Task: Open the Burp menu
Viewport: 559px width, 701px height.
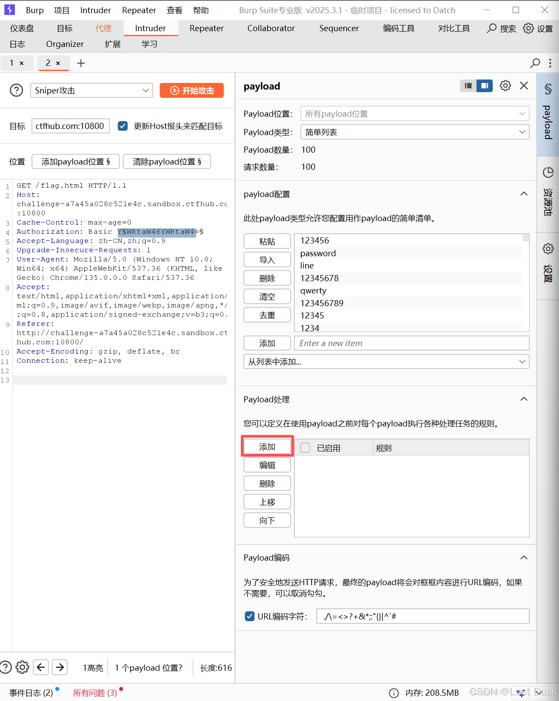Action: pyautogui.click(x=35, y=10)
